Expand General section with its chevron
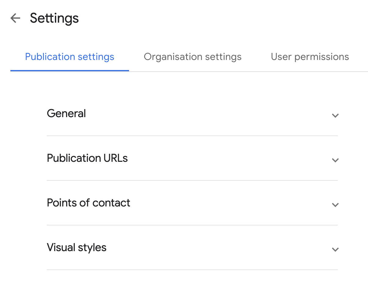Image resolution: width=368 pixels, height=293 pixels. (335, 116)
